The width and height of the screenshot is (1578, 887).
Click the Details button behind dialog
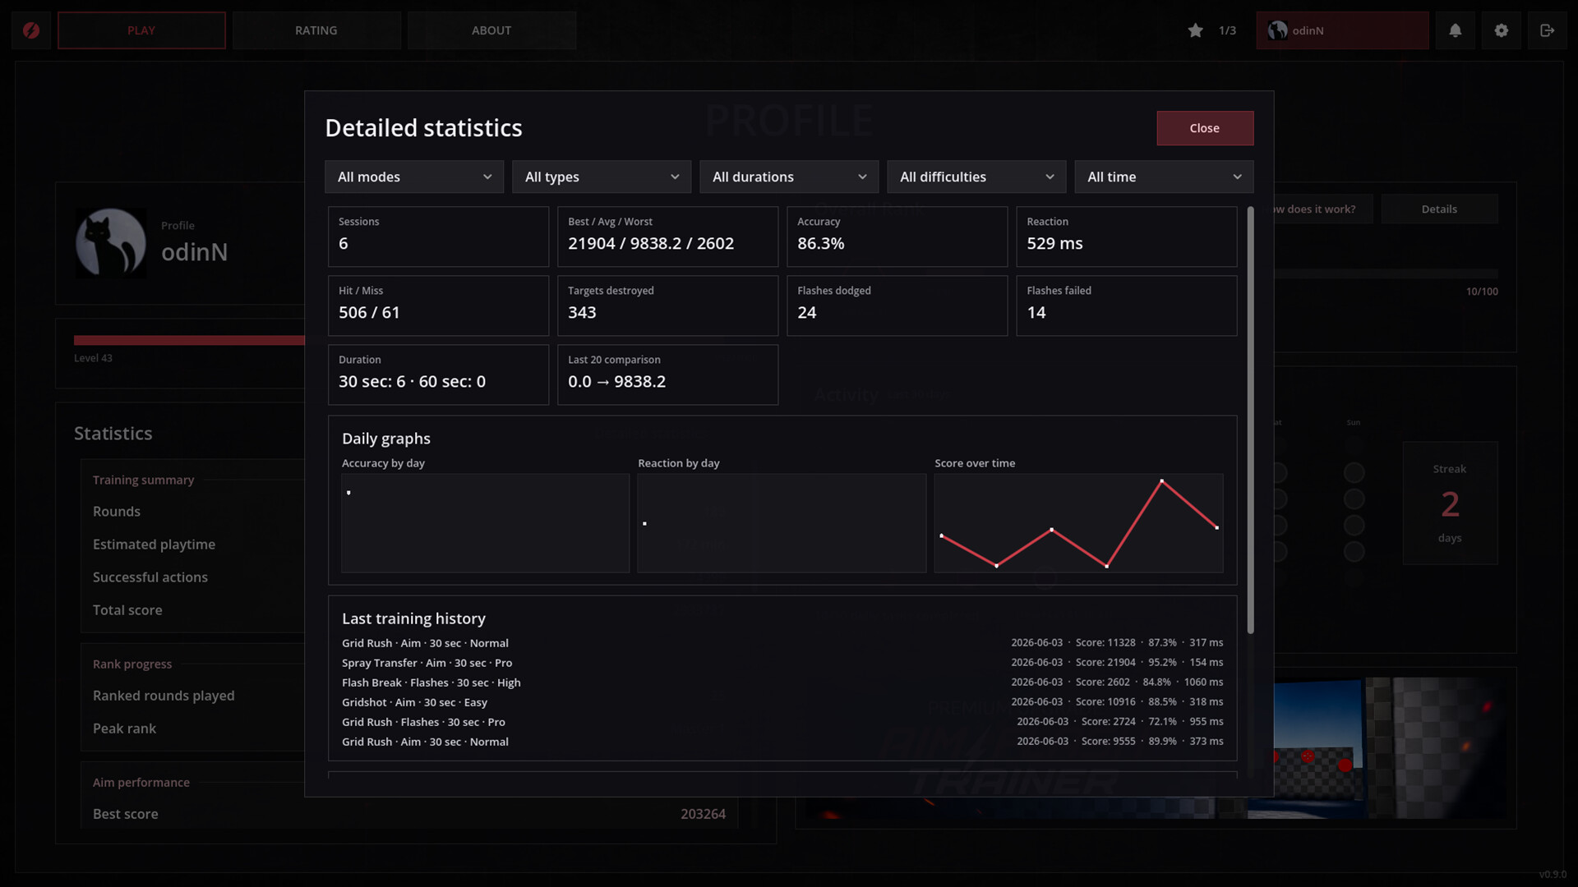(1439, 209)
